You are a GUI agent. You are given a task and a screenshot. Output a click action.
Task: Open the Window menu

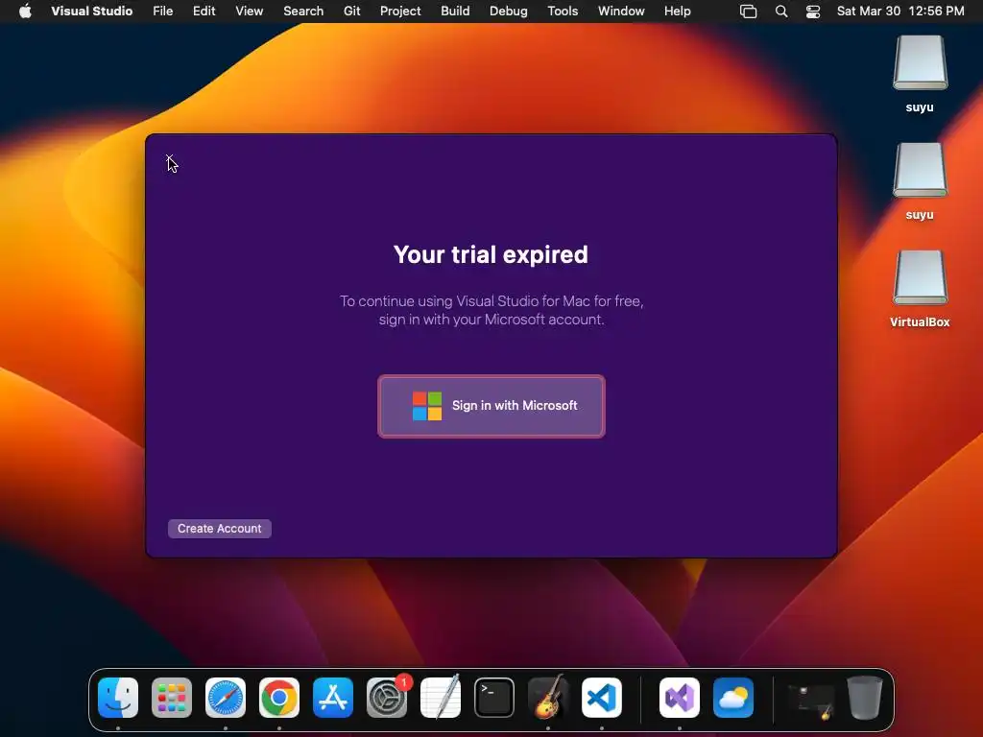[621, 12]
